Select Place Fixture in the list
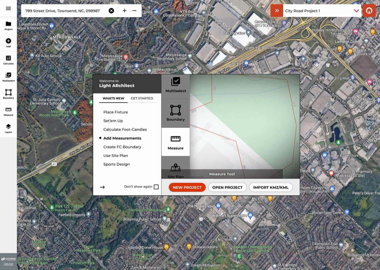The height and width of the screenshot is (270, 380). (x=115, y=112)
